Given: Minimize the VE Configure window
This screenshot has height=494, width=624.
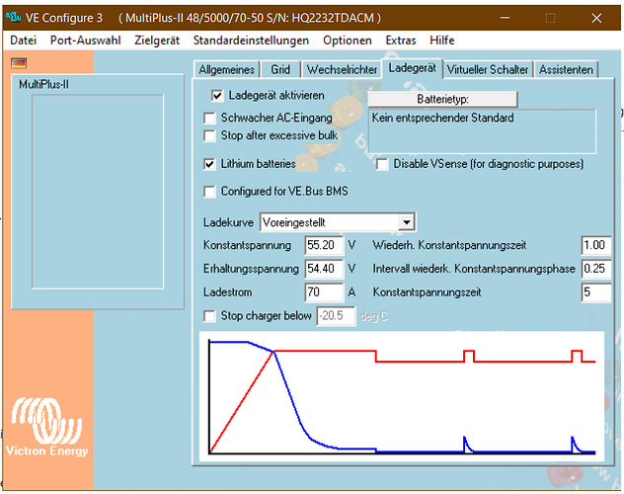Looking at the screenshot, I should coord(505,18).
